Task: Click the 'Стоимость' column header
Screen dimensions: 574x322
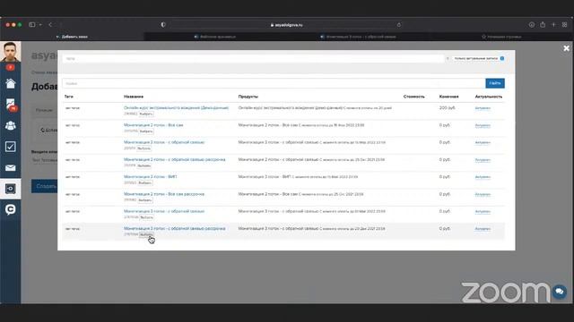Action: [414, 97]
